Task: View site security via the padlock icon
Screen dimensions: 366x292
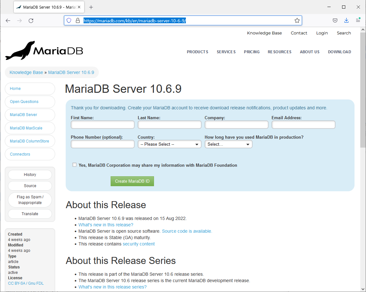Action: 78,20
